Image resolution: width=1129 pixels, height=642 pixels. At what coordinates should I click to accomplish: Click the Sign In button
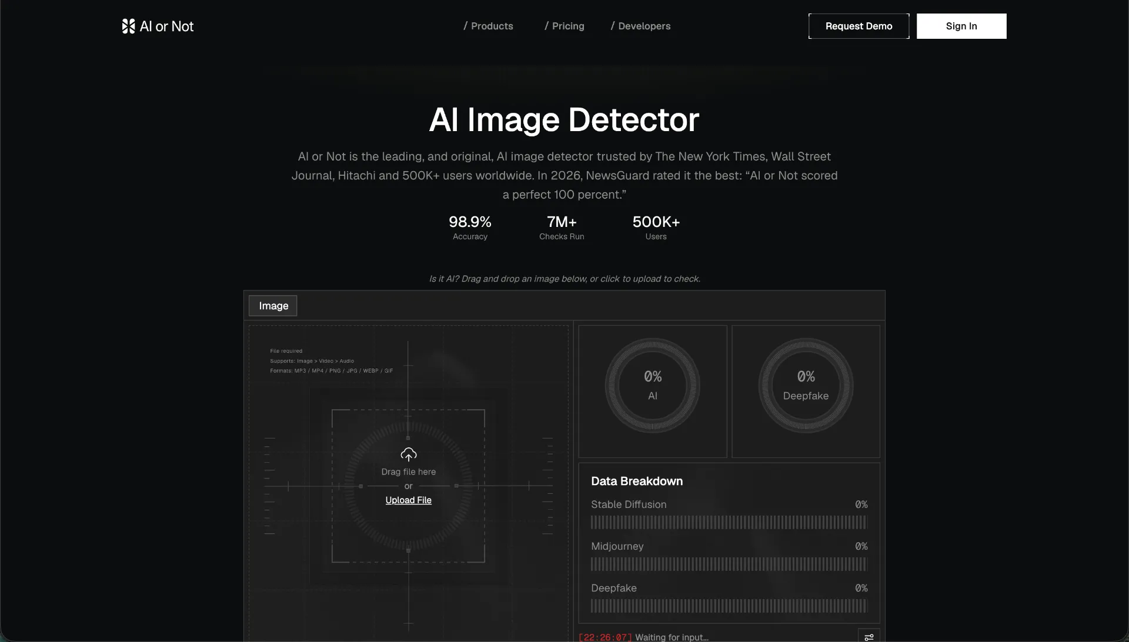961,26
